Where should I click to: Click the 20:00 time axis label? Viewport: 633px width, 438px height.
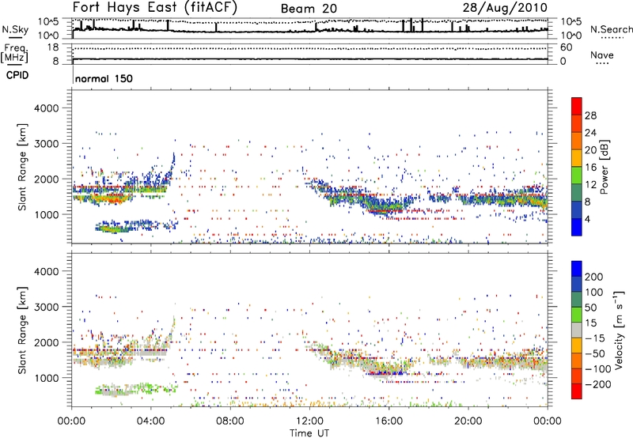[x=468, y=421]
